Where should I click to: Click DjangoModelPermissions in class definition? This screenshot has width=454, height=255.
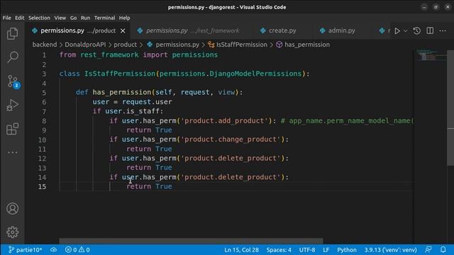coord(255,74)
